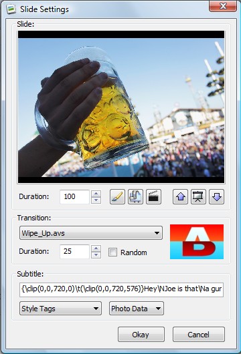Open the paintbrush edit tool
Image resolution: width=241 pixels, height=354 pixels.
117,196
